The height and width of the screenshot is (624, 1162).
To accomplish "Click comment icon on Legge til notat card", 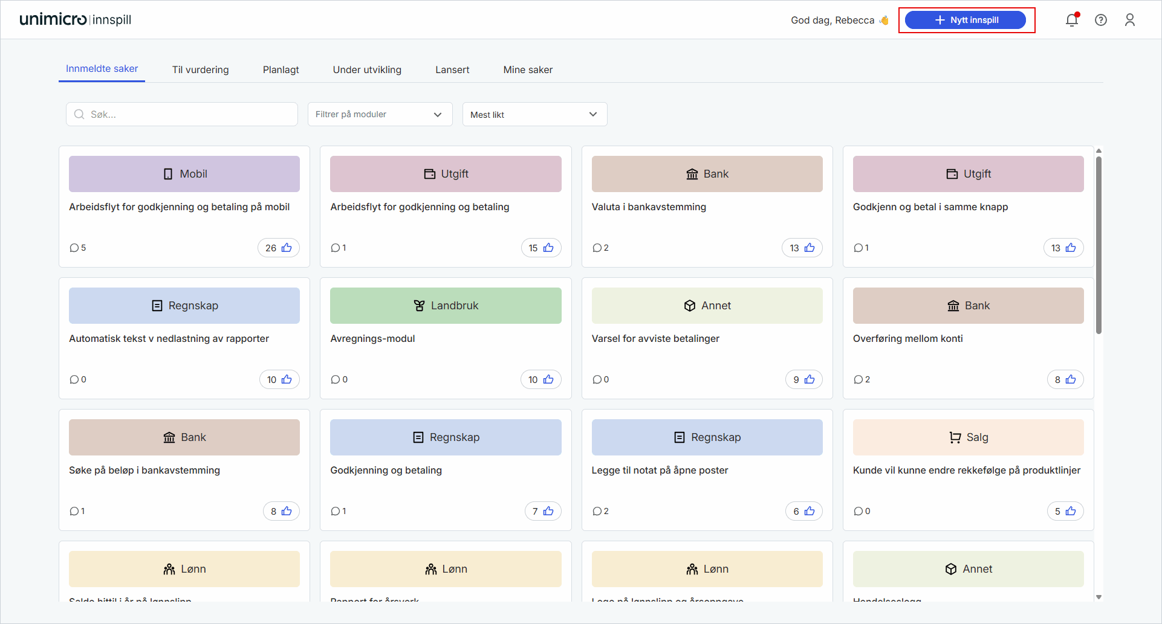I will pos(597,511).
